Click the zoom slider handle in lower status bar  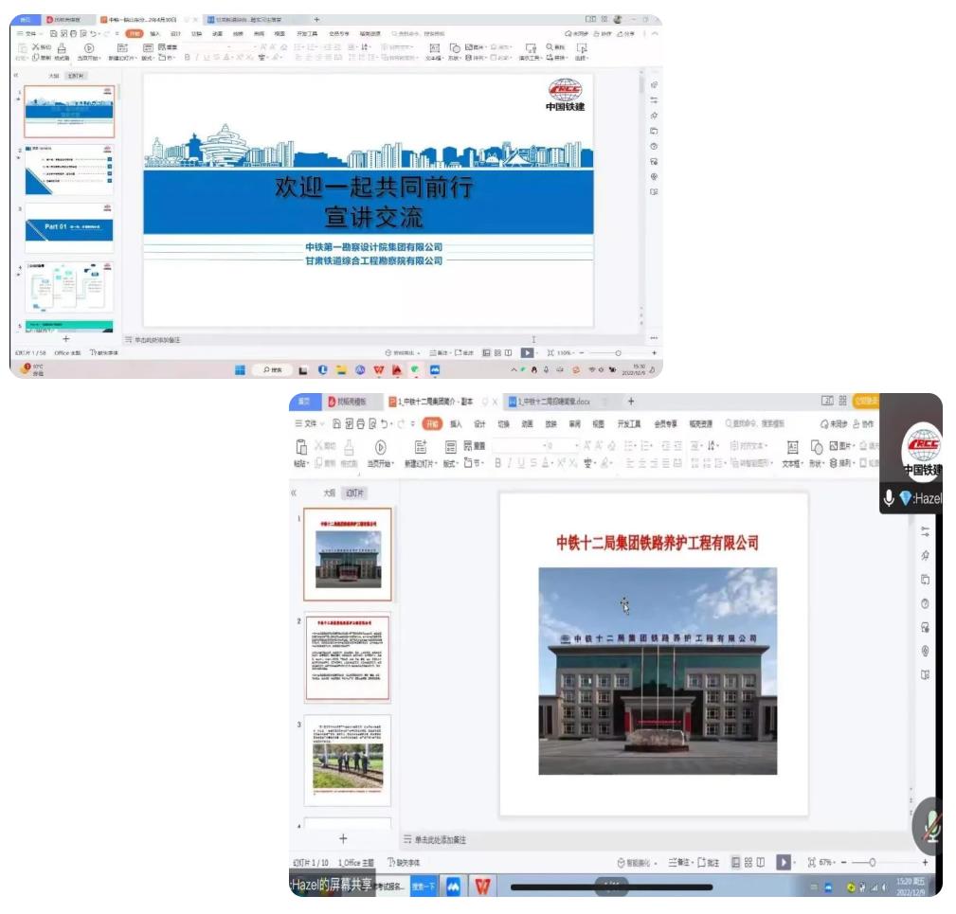[873, 862]
